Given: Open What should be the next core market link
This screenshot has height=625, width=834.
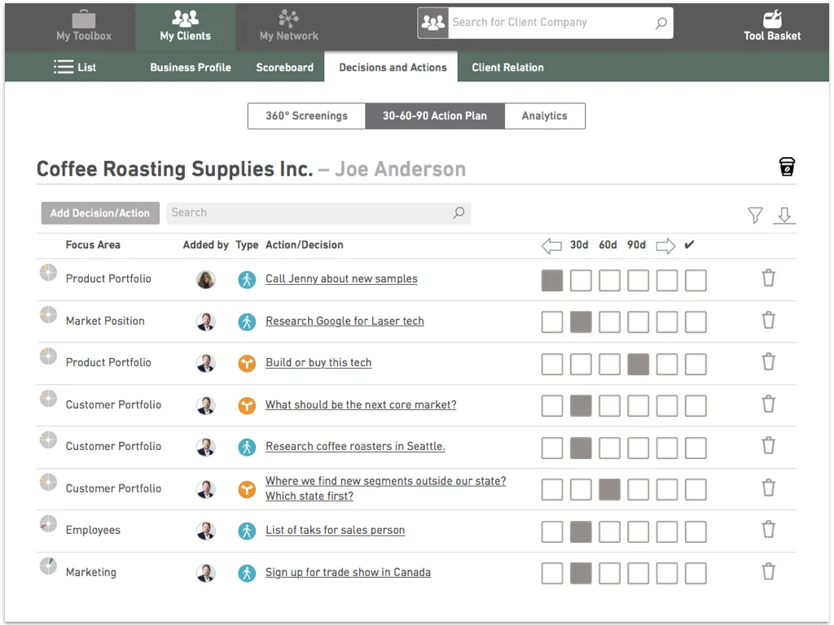Looking at the screenshot, I should coord(361,405).
